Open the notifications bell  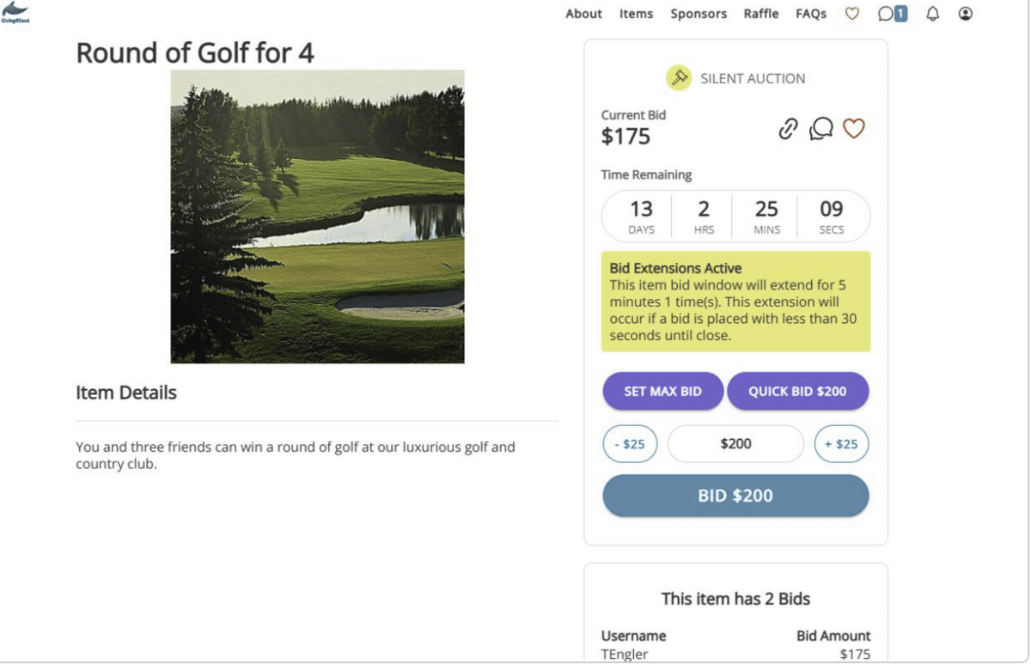(x=933, y=14)
